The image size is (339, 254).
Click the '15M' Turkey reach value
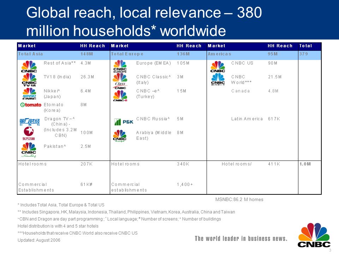pos(182,91)
